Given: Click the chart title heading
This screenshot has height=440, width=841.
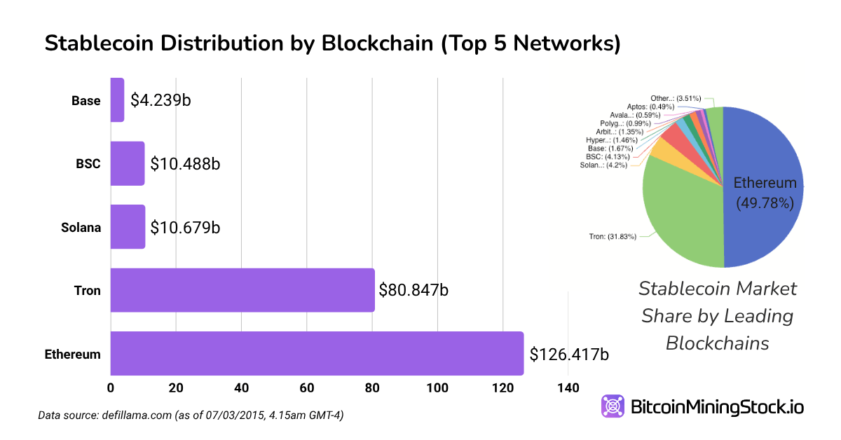Looking at the screenshot, I should point(332,43).
